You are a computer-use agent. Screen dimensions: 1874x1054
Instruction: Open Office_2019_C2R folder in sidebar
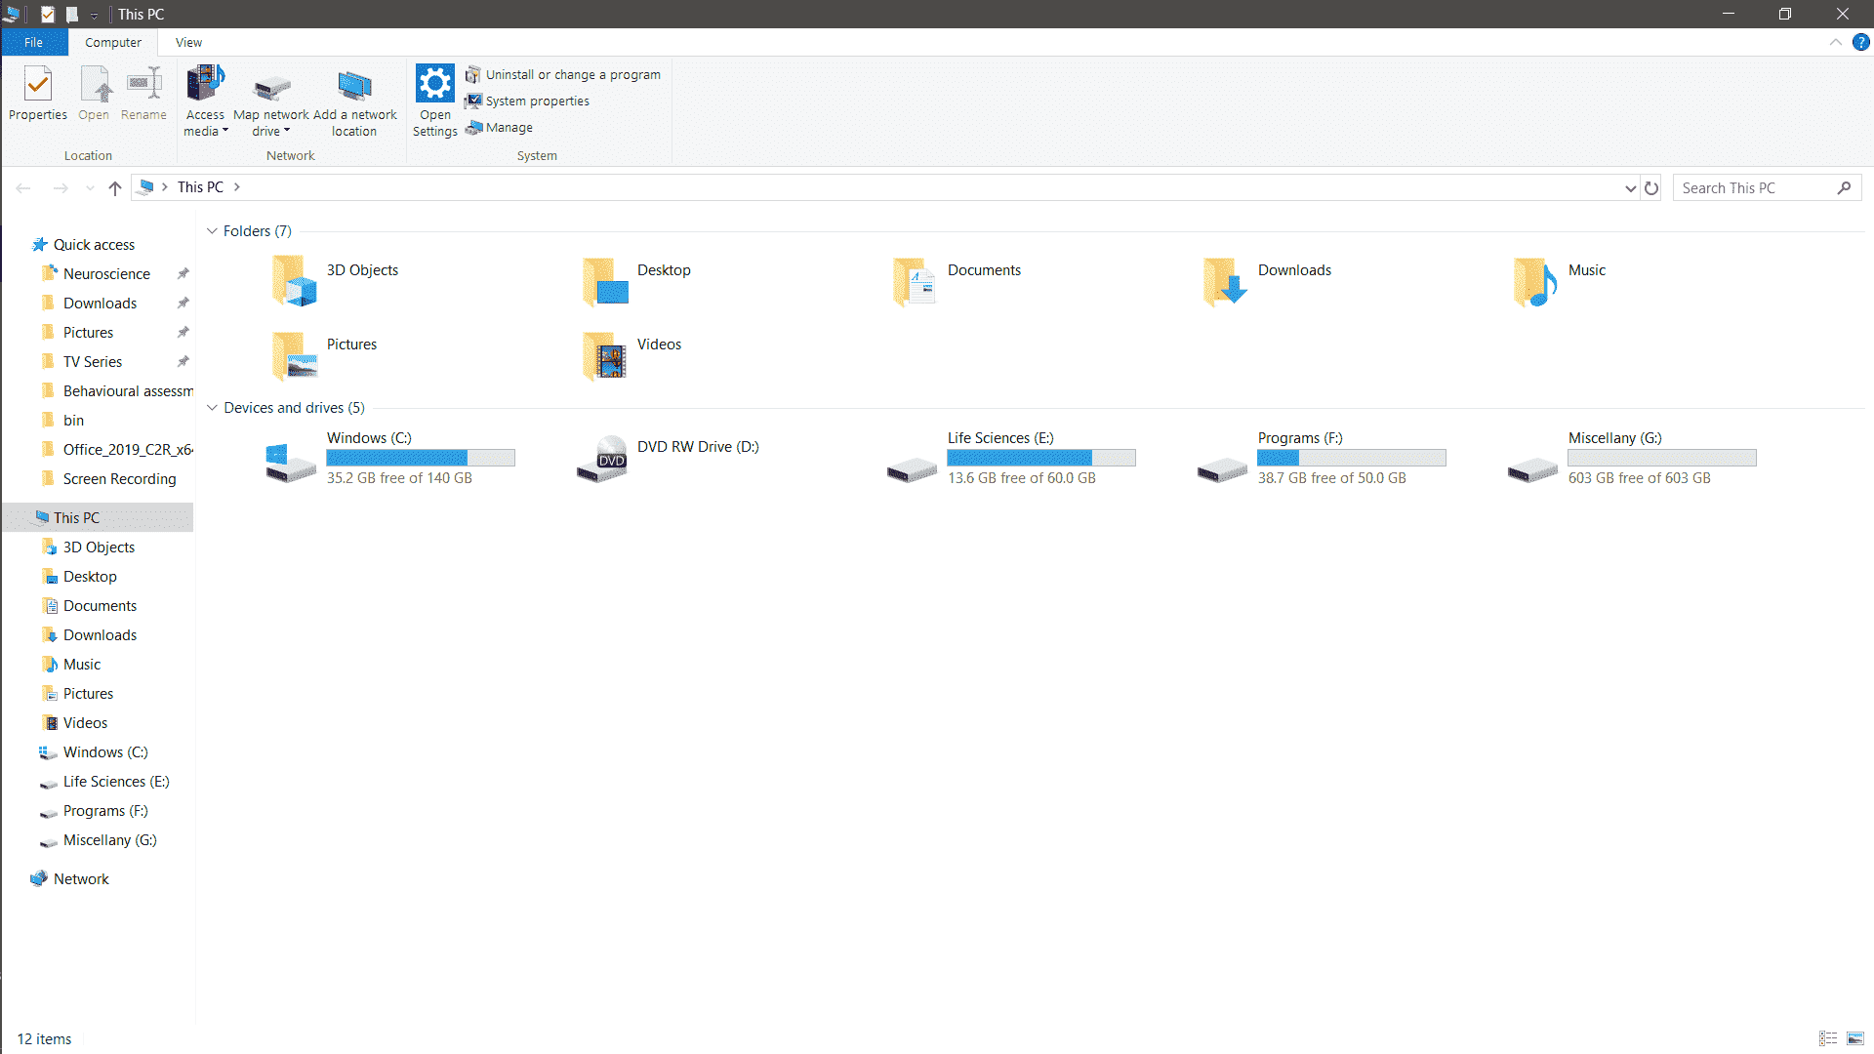(128, 450)
